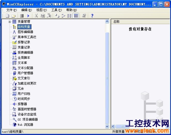The image size is (171, 135).
Task: Click the 文本分配器 icon
Action: pos(14,68)
